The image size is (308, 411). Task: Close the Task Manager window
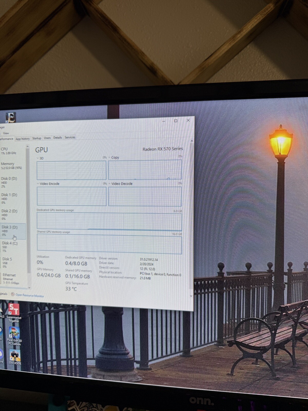pos(188,120)
